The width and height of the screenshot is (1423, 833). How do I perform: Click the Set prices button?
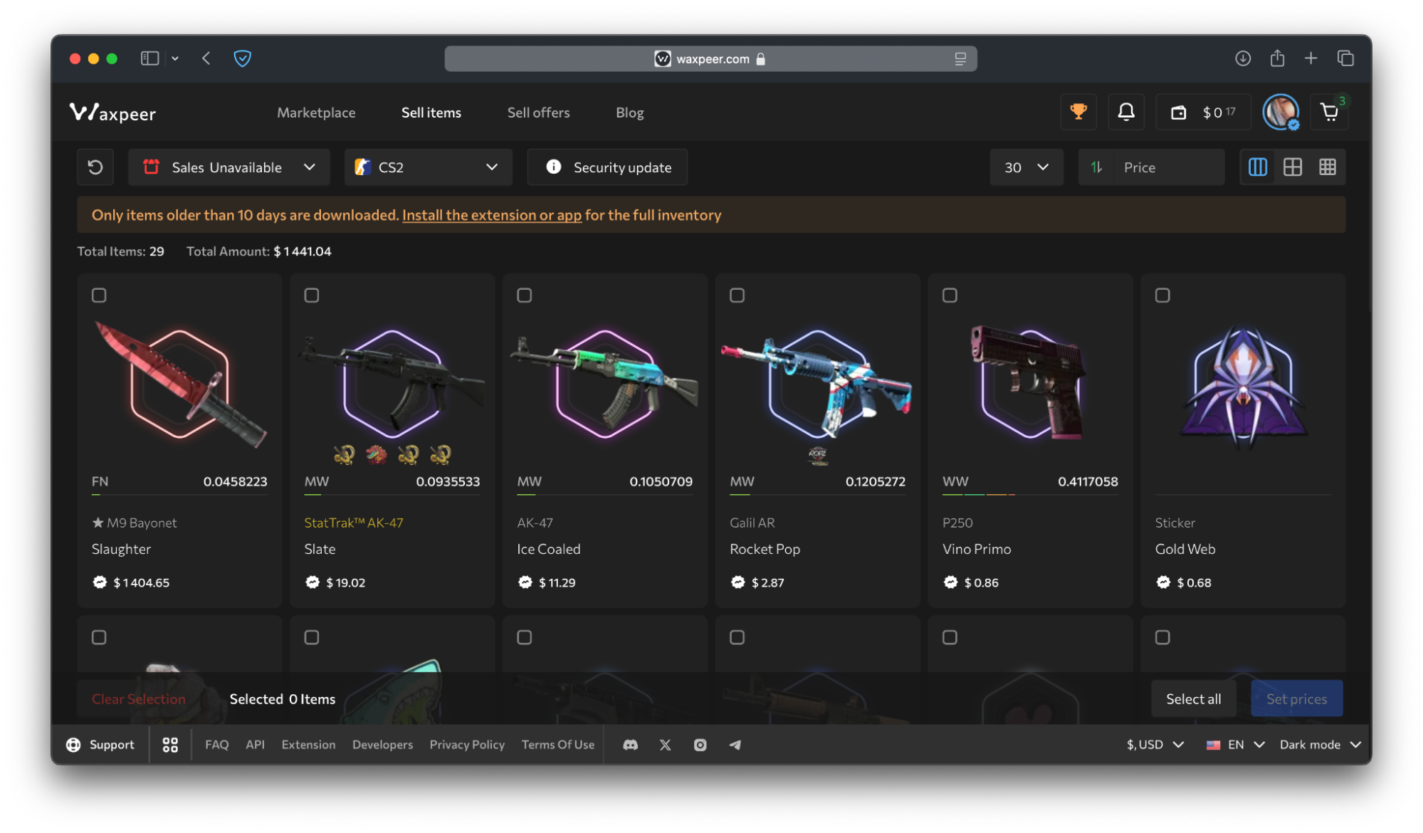(x=1297, y=699)
